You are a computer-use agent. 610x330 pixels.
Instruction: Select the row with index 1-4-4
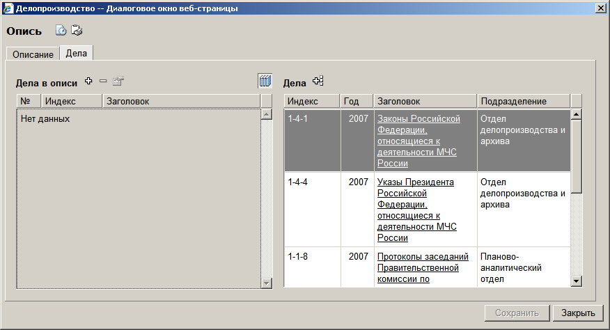click(427, 210)
